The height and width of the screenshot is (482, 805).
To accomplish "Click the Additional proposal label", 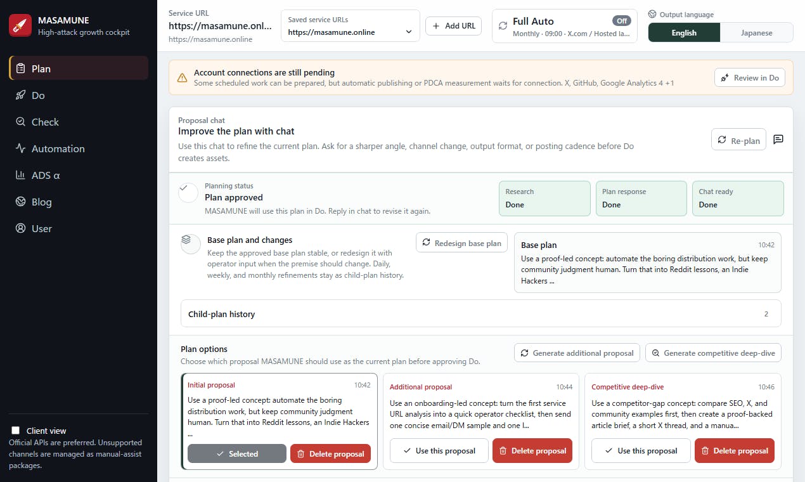I will (x=421, y=387).
